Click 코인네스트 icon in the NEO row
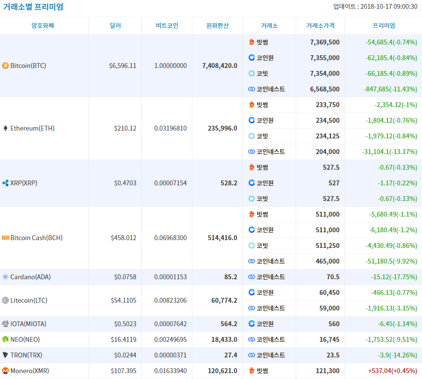Image resolution: width=422 pixels, height=379 pixels. click(x=252, y=339)
